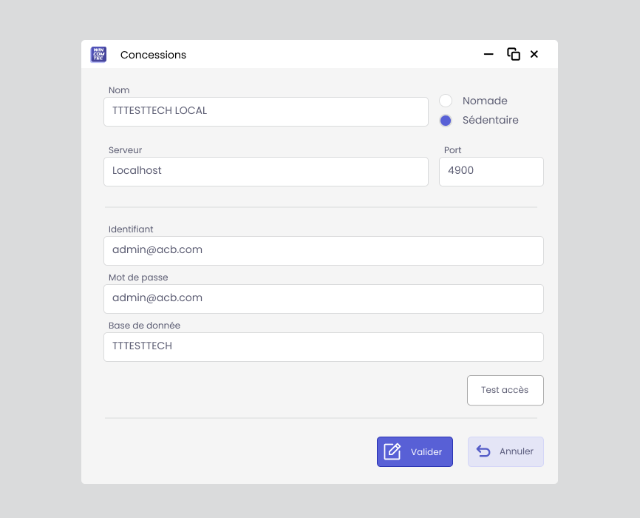The width and height of the screenshot is (640, 518).
Task: Minimize the Concessions window
Action: (x=488, y=55)
